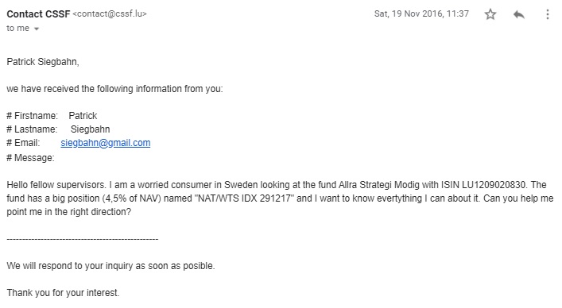The image size is (562, 308).
Task: Click the '# Firstname:' label
Action: (x=32, y=116)
